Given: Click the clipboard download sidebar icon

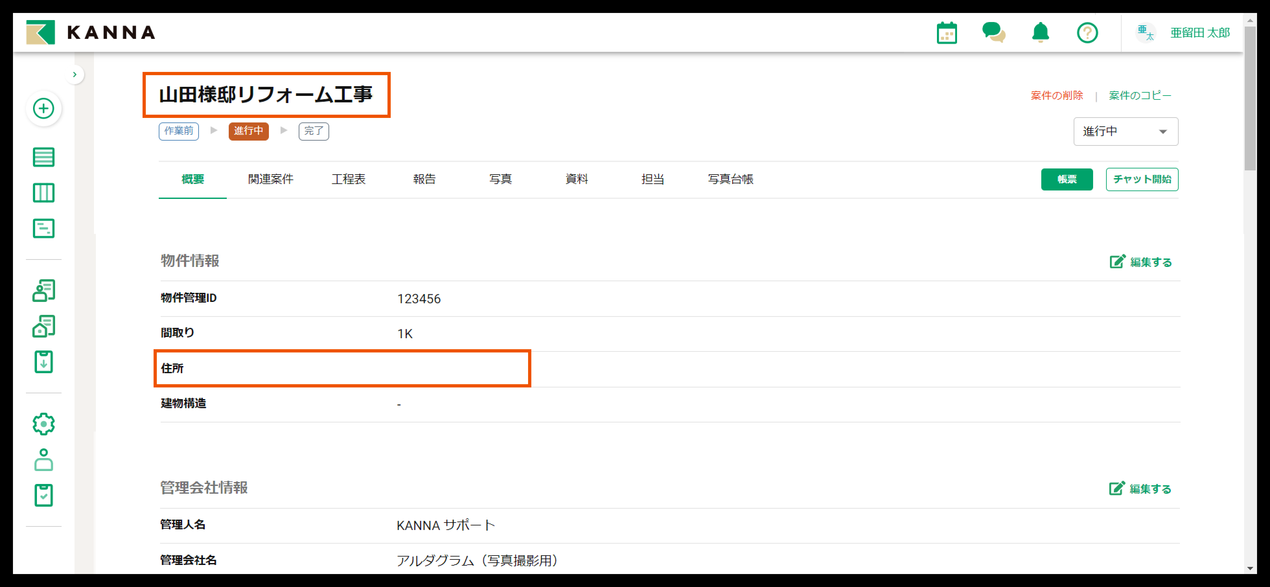Looking at the screenshot, I should coord(43,362).
